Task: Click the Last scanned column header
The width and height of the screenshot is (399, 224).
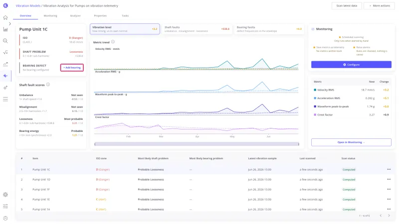Action: (307, 158)
